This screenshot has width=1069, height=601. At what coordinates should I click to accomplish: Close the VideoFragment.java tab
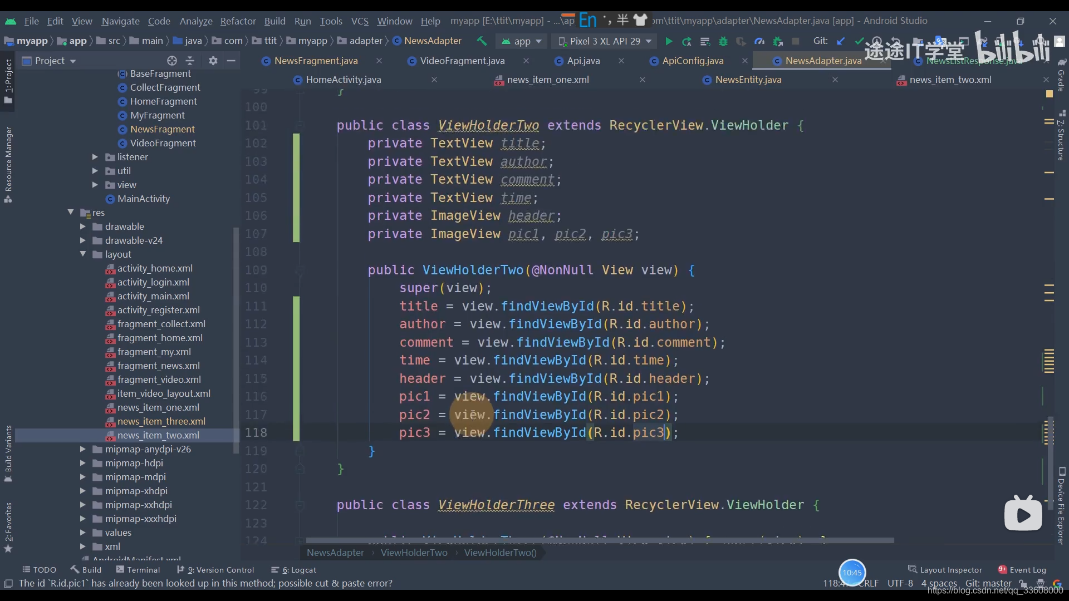(x=526, y=61)
